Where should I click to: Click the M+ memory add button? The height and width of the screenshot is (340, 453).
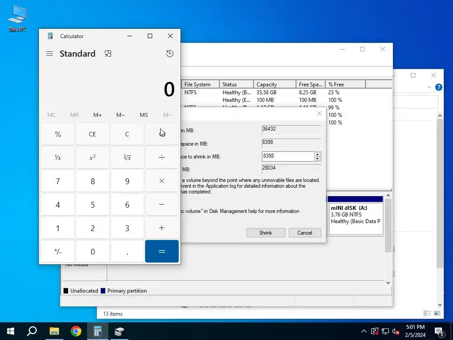click(98, 115)
